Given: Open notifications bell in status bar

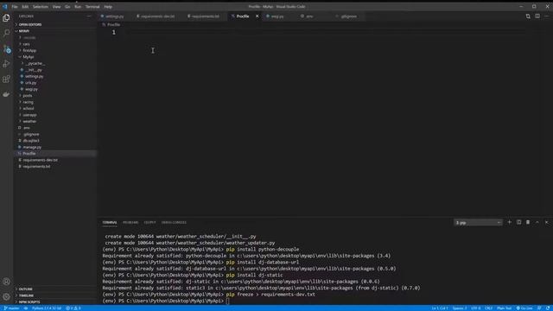Looking at the screenshot, I should click(x=548, y=308).
